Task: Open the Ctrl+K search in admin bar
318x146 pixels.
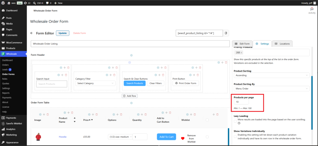Action: click(x=38, y=3)
